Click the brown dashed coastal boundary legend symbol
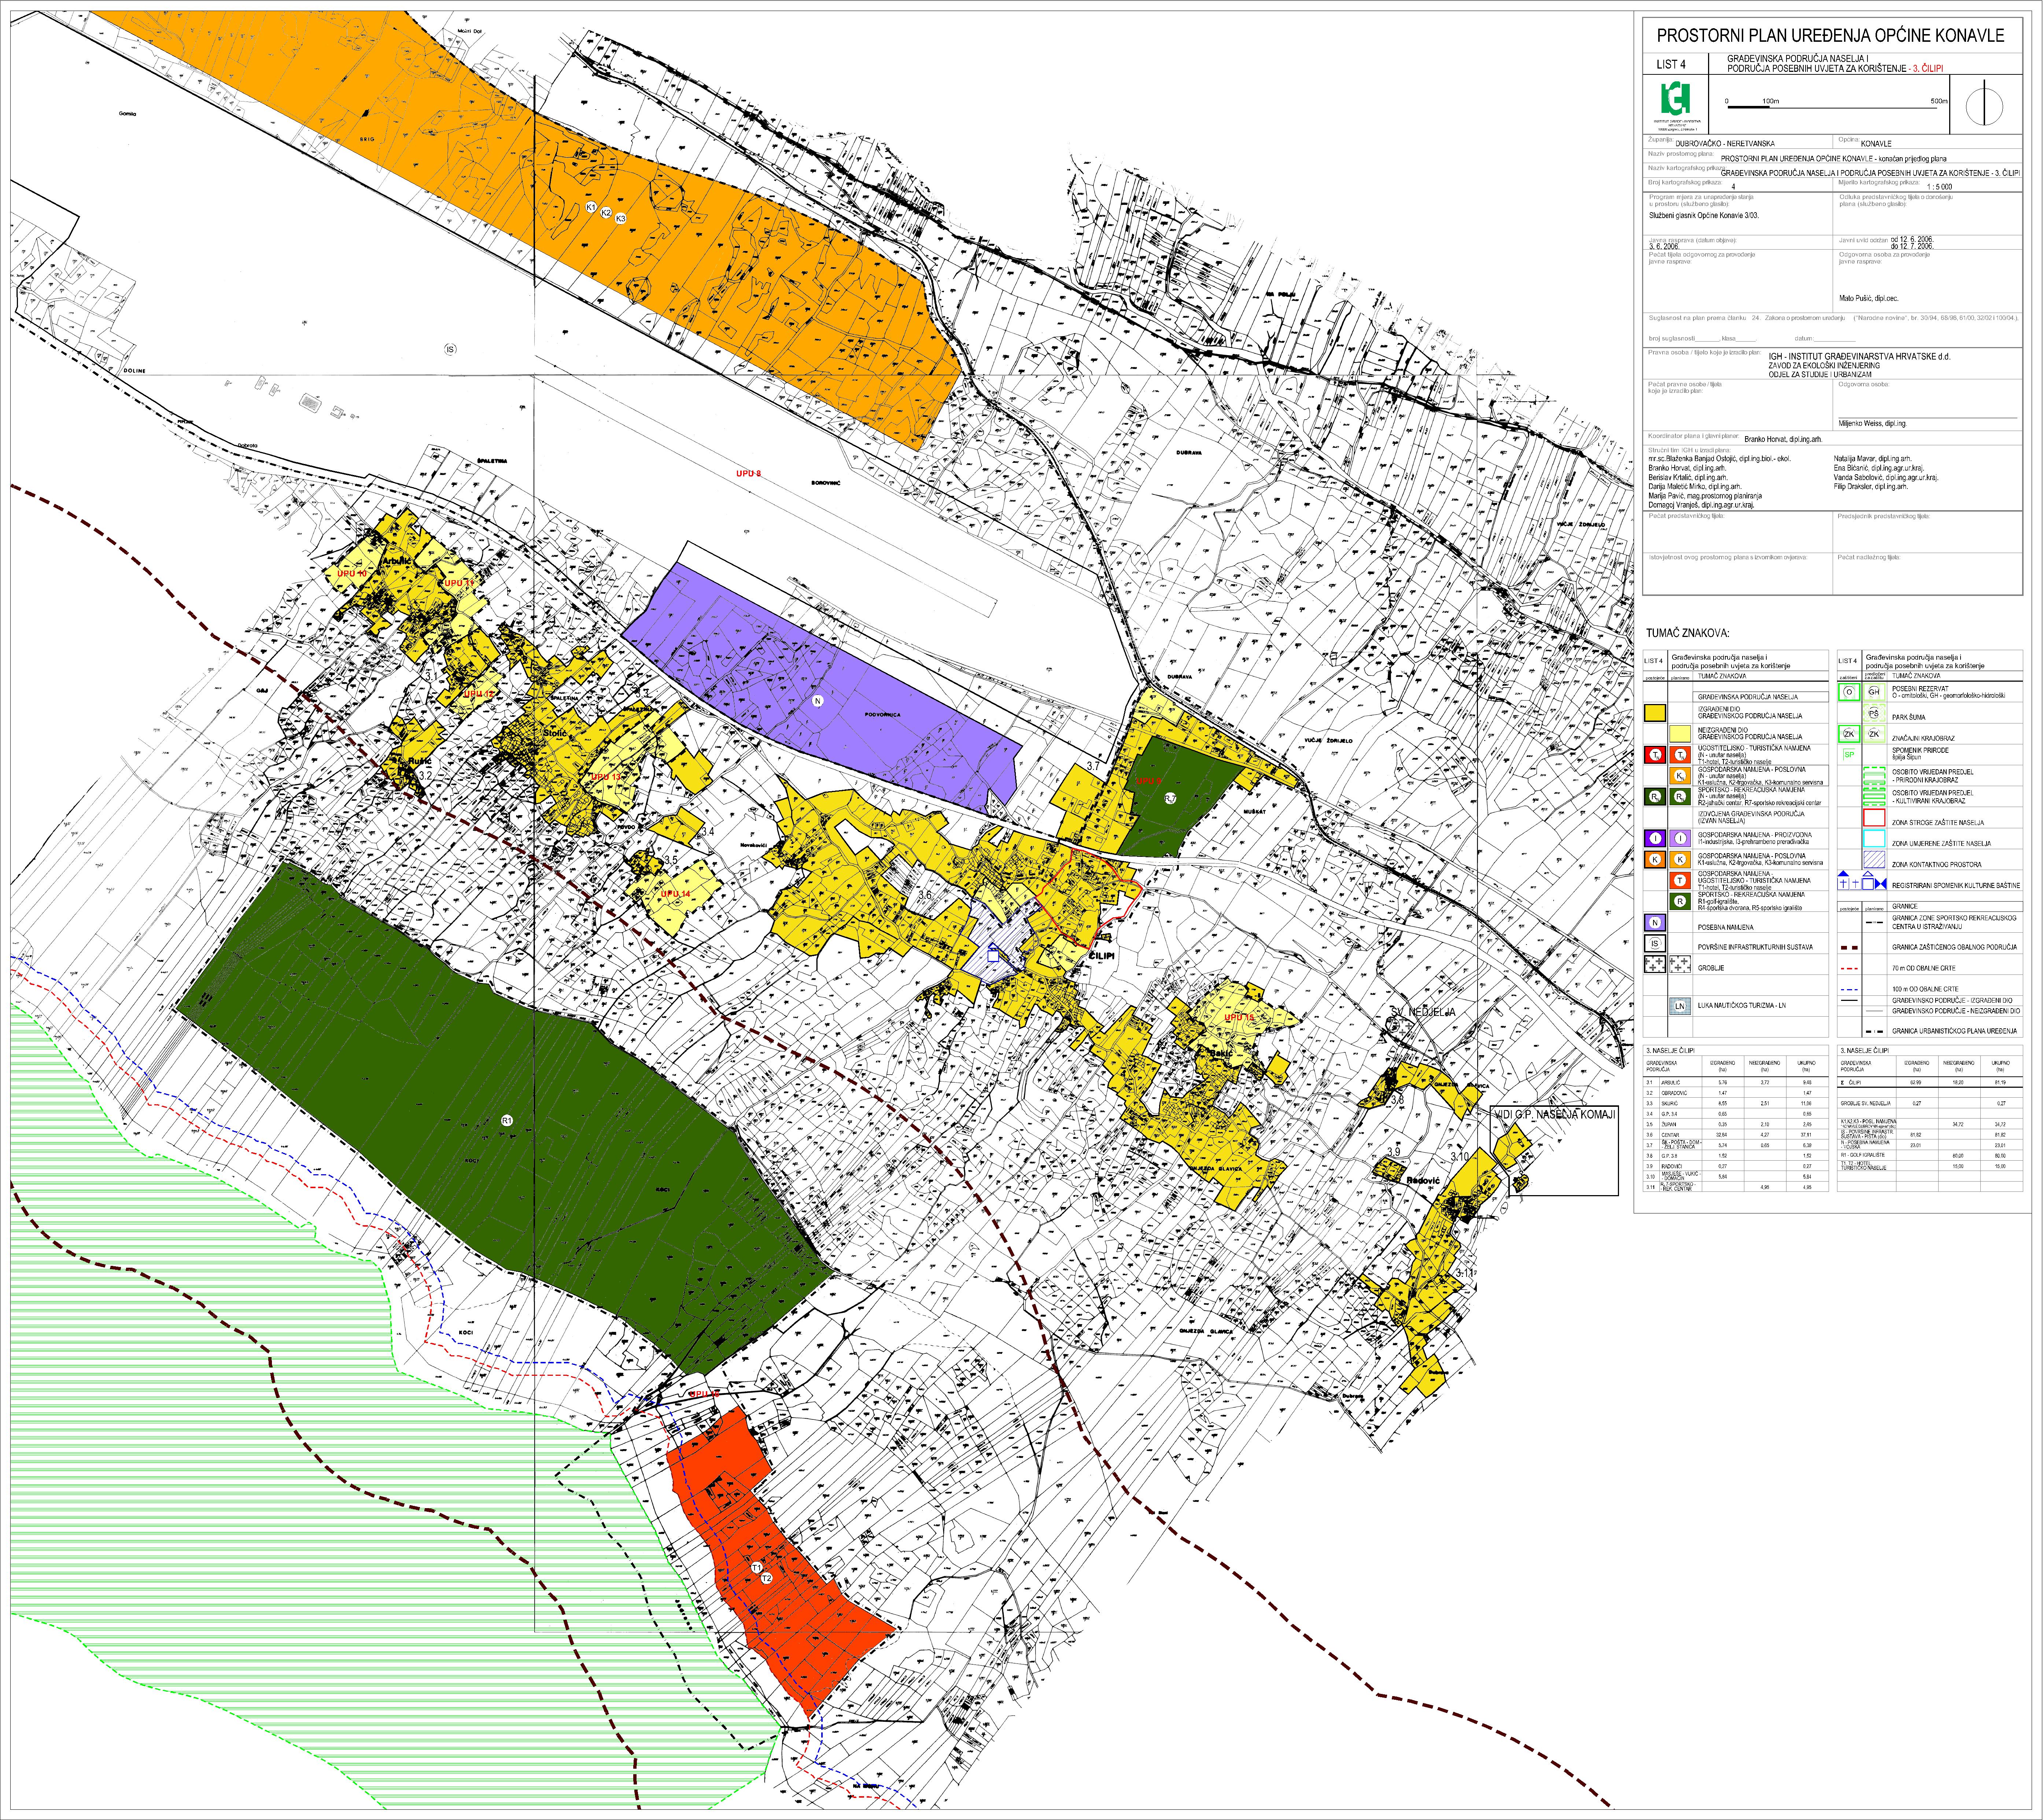Screen dimensions: 2043x1820 (1849, 948)
